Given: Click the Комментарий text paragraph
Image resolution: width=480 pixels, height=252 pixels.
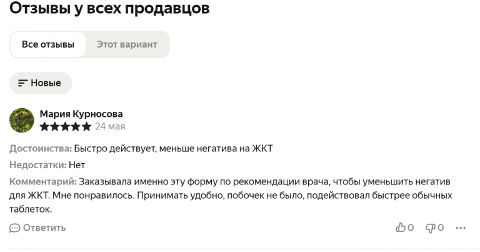Looking at the screenshot, I should pos(231,195).
